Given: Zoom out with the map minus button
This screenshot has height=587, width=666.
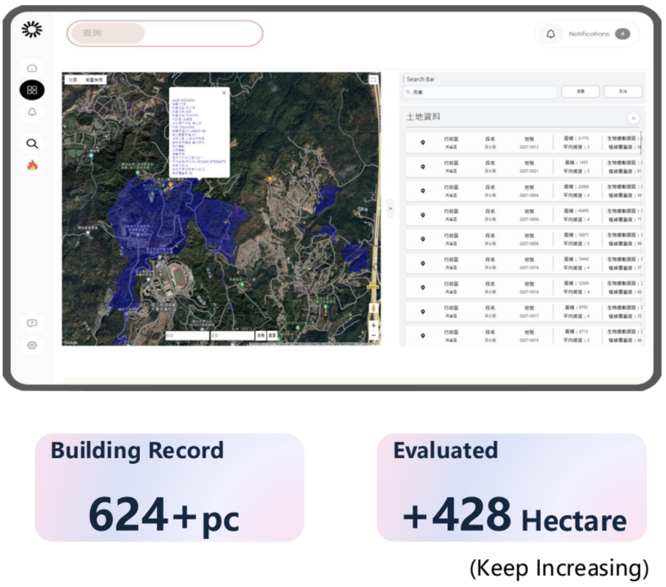Looking at the screenshot, I should [x=373, y=336].
